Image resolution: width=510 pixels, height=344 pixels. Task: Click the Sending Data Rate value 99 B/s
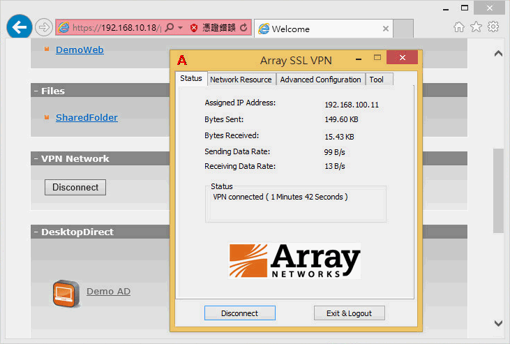coord(334,152)
